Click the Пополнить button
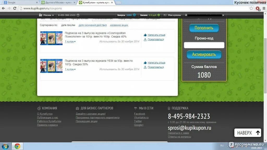 [x=204, y=28]
